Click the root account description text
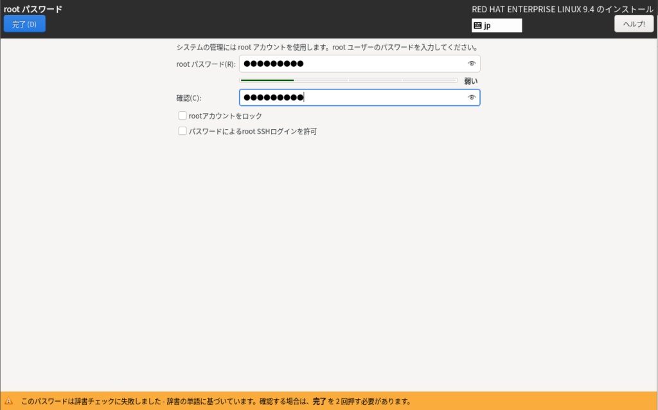The height and width of the screenshot is (410, 658). 326,48
